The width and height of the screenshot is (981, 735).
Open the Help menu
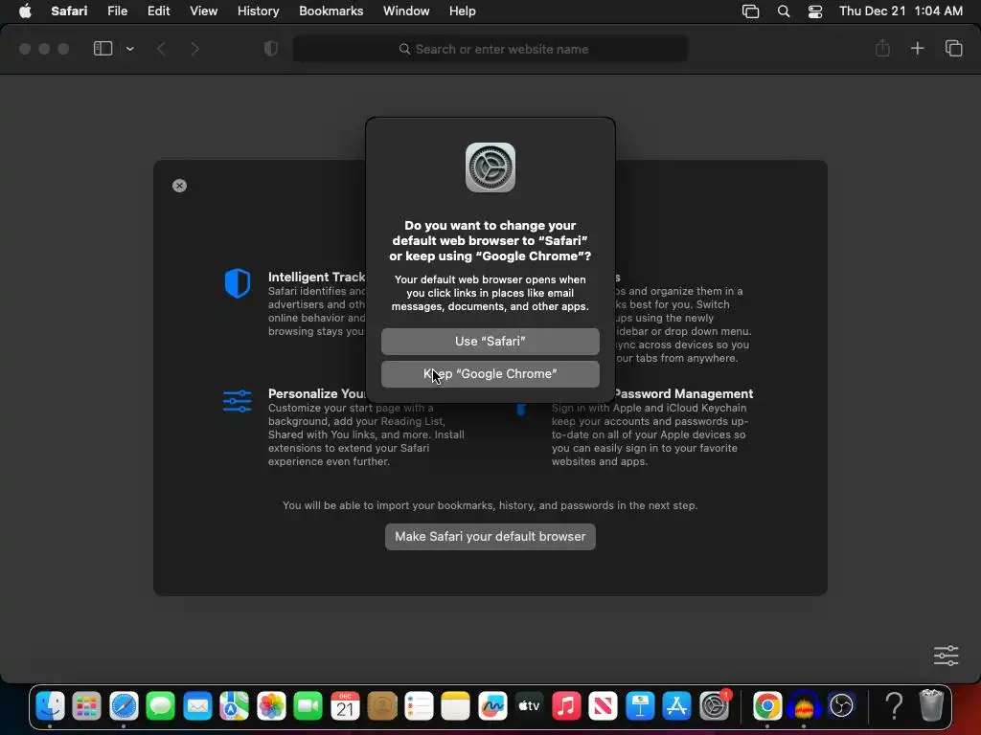(x=463, y=11)
